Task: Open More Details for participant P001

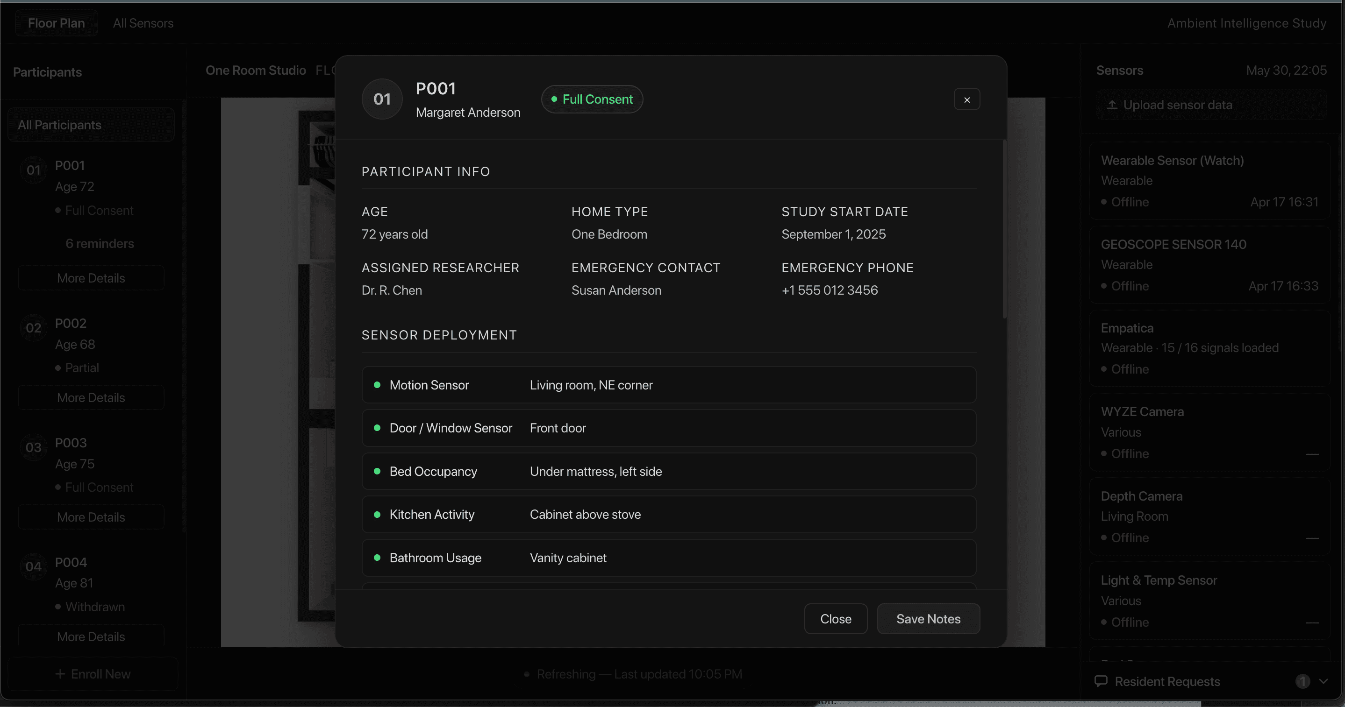Action: tap(91, 278)
